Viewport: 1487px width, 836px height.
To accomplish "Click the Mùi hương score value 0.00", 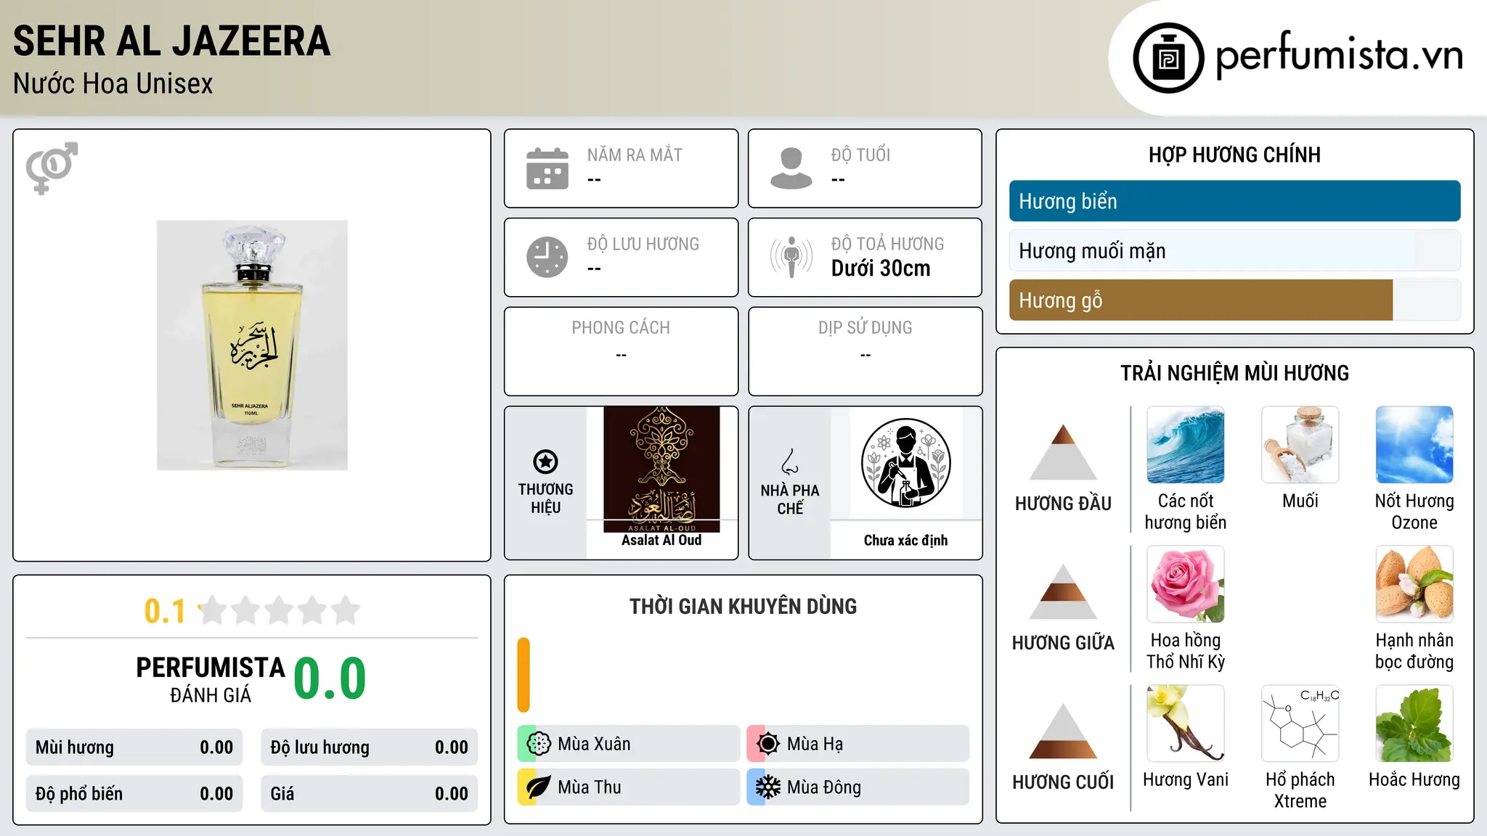I will tap(216, 747).
